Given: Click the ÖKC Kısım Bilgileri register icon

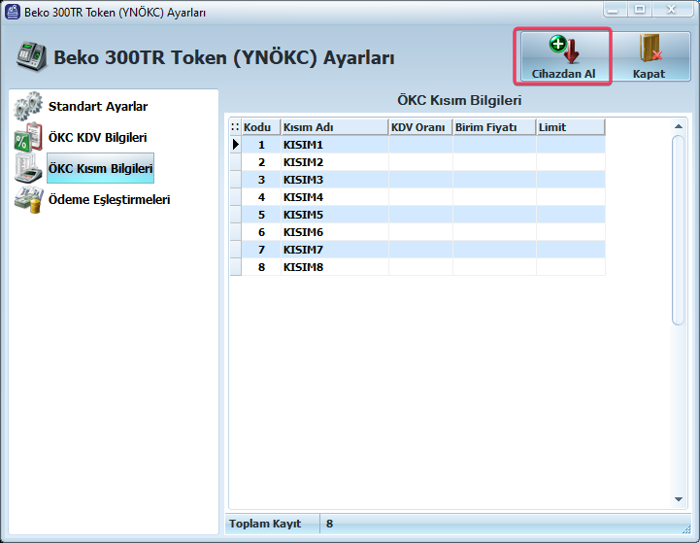Looking at the screenshot, I should pos(28,169).
